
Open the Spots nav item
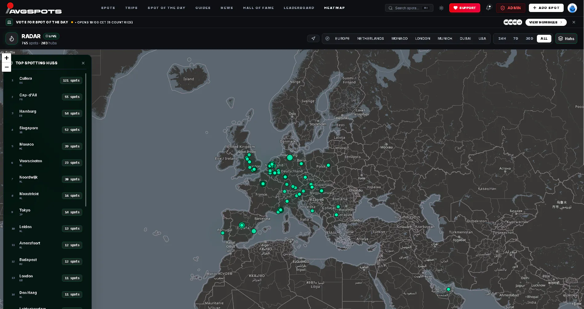[x=108, y=8]
